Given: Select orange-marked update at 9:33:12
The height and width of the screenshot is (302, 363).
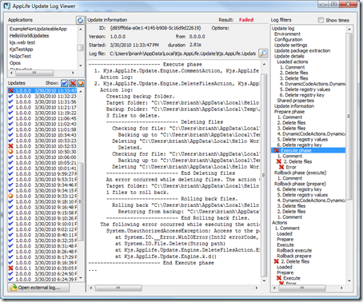Looking at the screenshot, I should coord(42,196).
